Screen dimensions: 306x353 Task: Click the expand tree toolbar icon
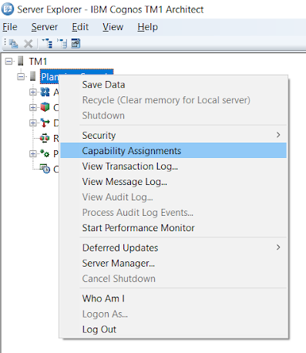(x=47, y=43)
